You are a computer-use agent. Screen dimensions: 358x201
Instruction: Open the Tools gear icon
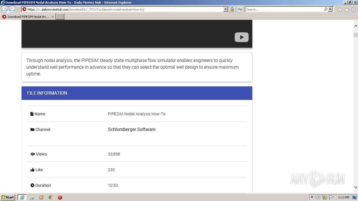[354, 10]
